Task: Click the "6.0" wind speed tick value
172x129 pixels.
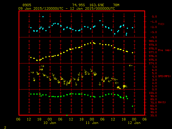Action: (x=154, y=70)
